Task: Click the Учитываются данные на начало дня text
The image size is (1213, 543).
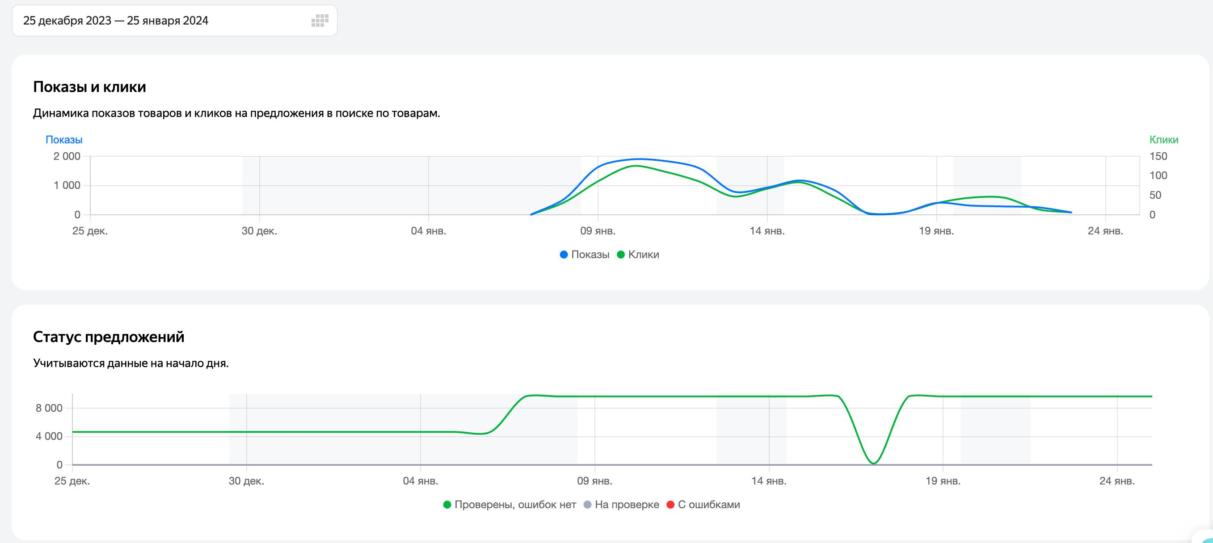Action: (131, 364)
